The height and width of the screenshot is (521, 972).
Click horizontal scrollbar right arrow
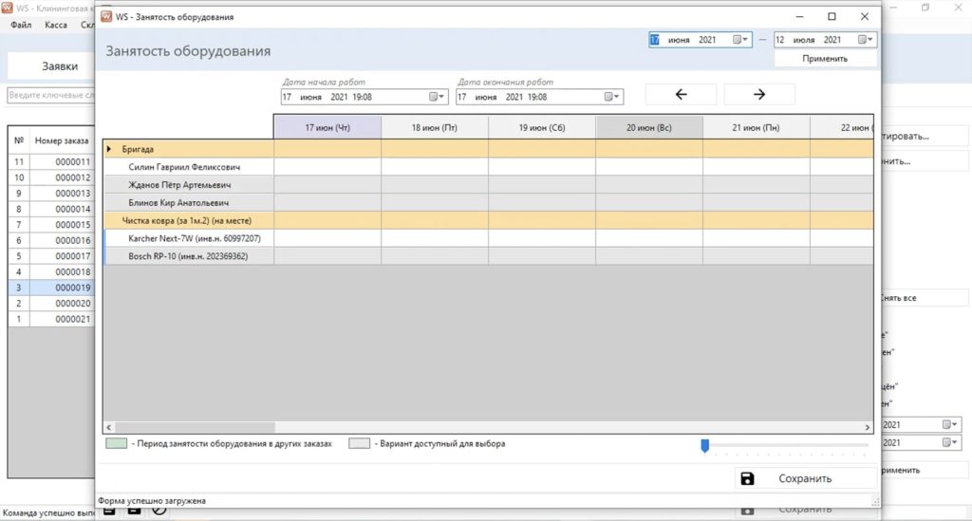pos(868,427)
